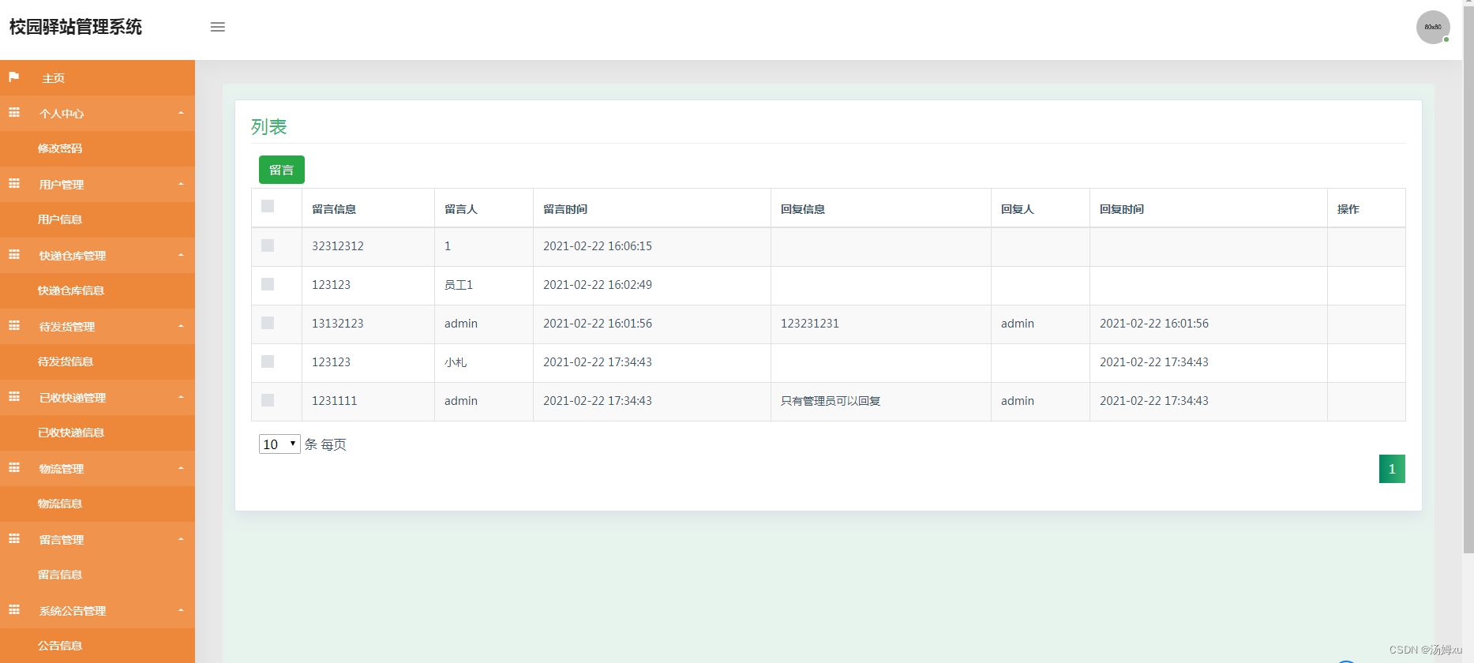Open the user avatar in top right
The image size is (1474, 663).
[1433, 27]
